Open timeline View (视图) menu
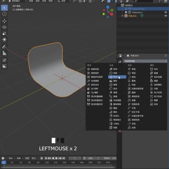Screen dimensions: 169x169 click(27, 158)
